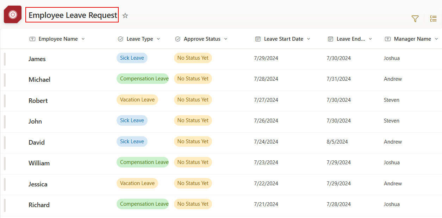Click James's No Status Yet pill
Image resolution: width=442 pixels, height=218 pixels.
pyautogui.click(x=193, y=58)
